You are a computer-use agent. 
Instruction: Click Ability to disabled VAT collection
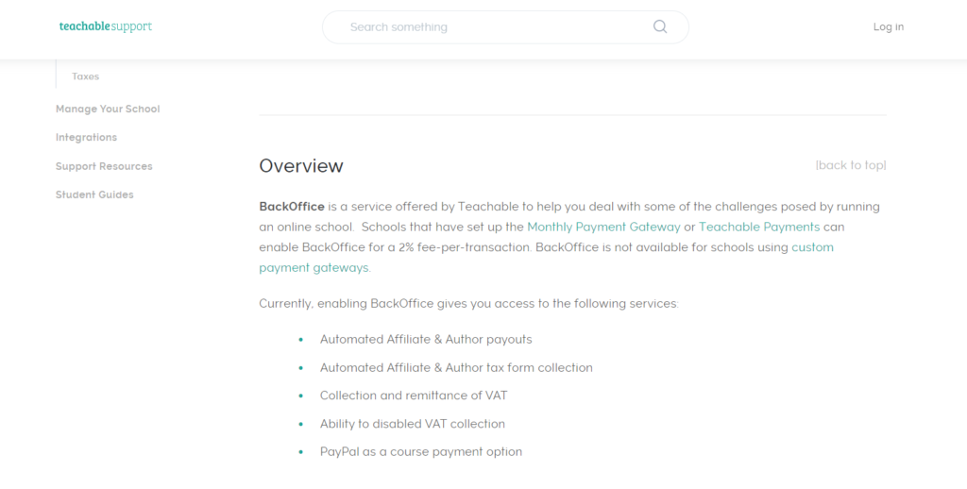click(x=412, y=424)
